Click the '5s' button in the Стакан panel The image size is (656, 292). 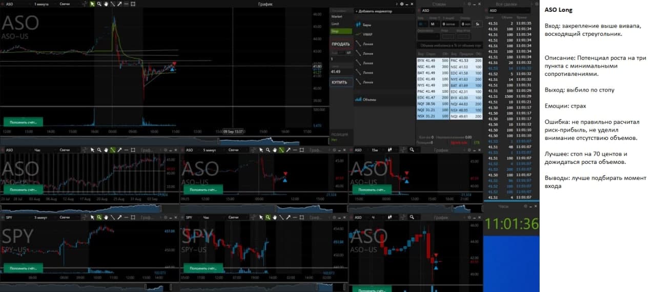coord(478,24)
